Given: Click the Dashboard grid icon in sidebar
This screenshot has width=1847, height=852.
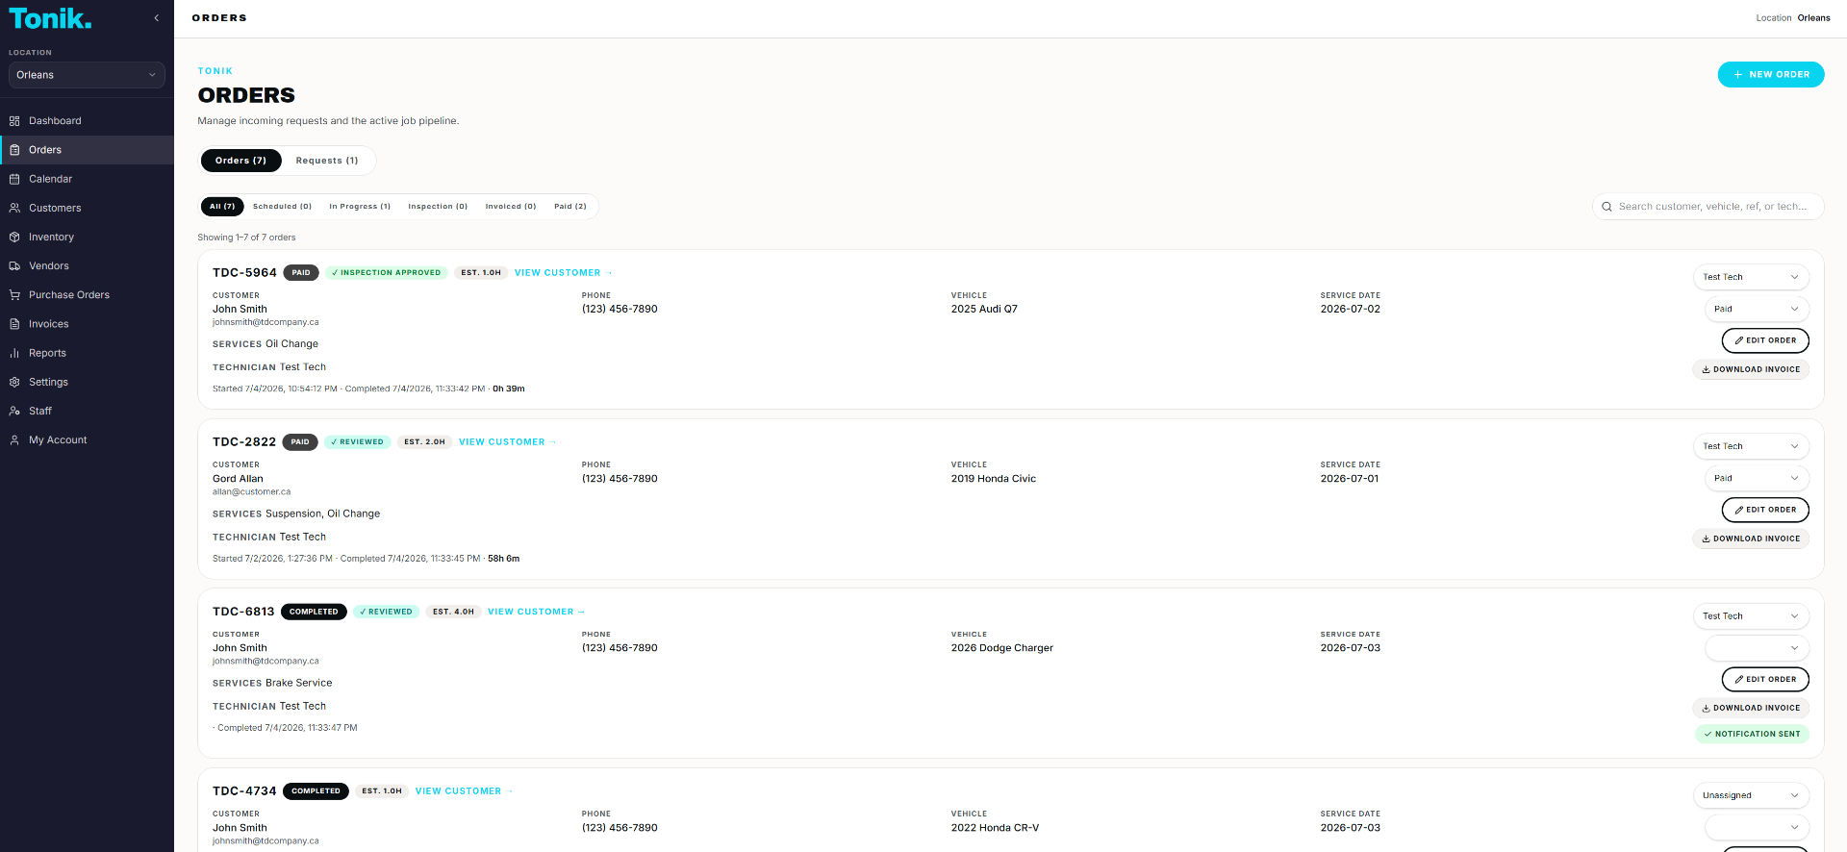Looking at the screenshot, I should coord(14,121).
